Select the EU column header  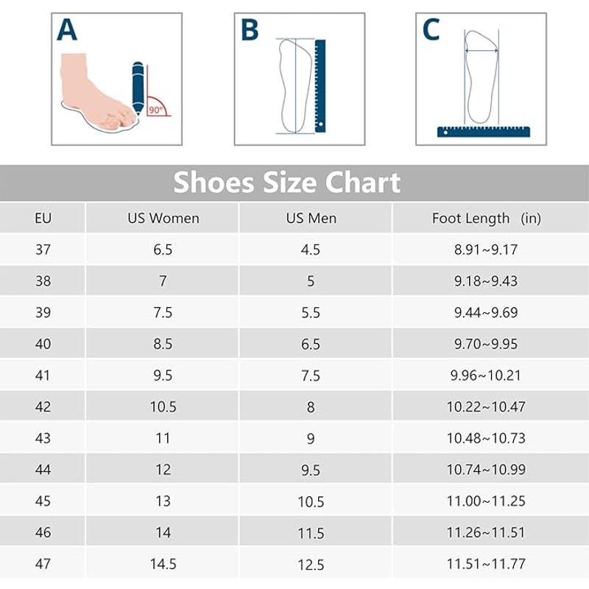click(43, 219)
